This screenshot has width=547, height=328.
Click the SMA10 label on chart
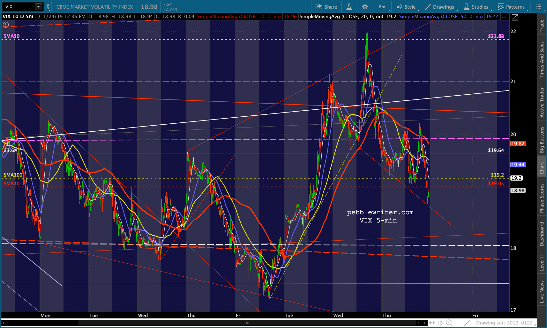tap(11, 184)
